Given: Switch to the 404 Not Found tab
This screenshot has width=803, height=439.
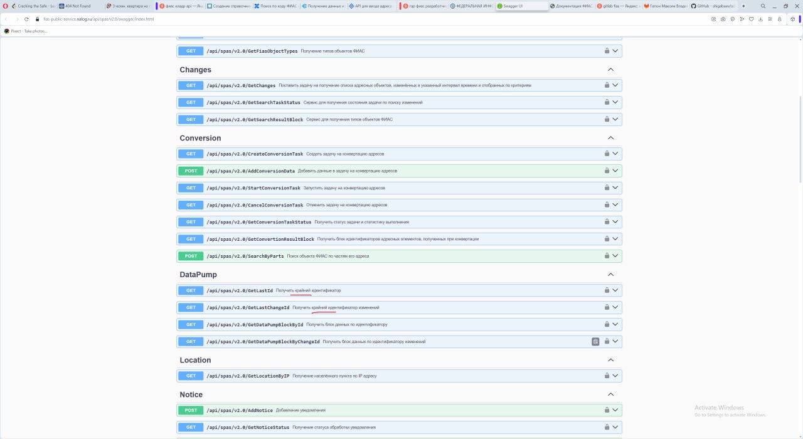Looking at the screenshot, I should (x=78, y=6).
